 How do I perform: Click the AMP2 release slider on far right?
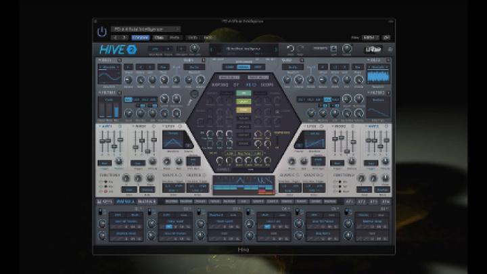387,141
